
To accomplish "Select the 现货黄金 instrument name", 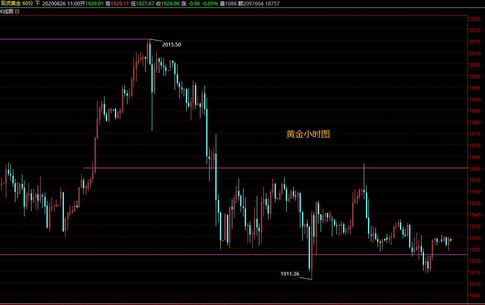I will (10, 3).
